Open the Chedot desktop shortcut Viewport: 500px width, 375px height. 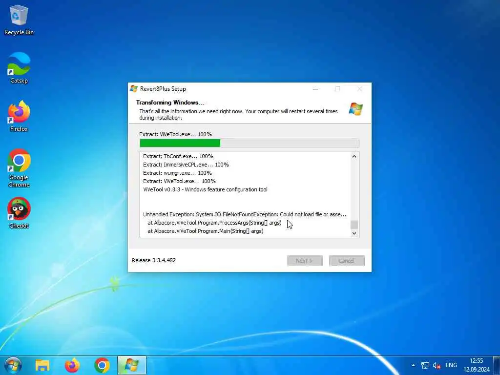pos(19,213)
